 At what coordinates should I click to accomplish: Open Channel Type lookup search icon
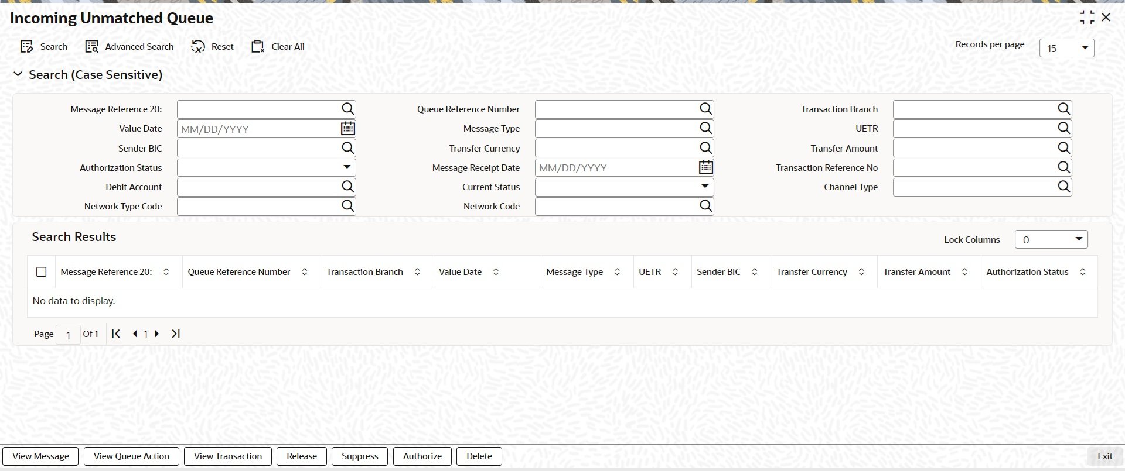[1064, 187]
